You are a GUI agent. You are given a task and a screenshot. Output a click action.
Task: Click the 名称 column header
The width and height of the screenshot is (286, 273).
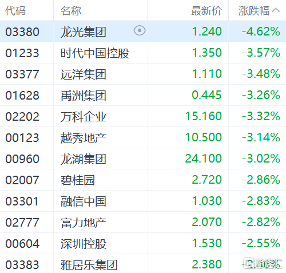pyautogui.click(x=71, y=11)
